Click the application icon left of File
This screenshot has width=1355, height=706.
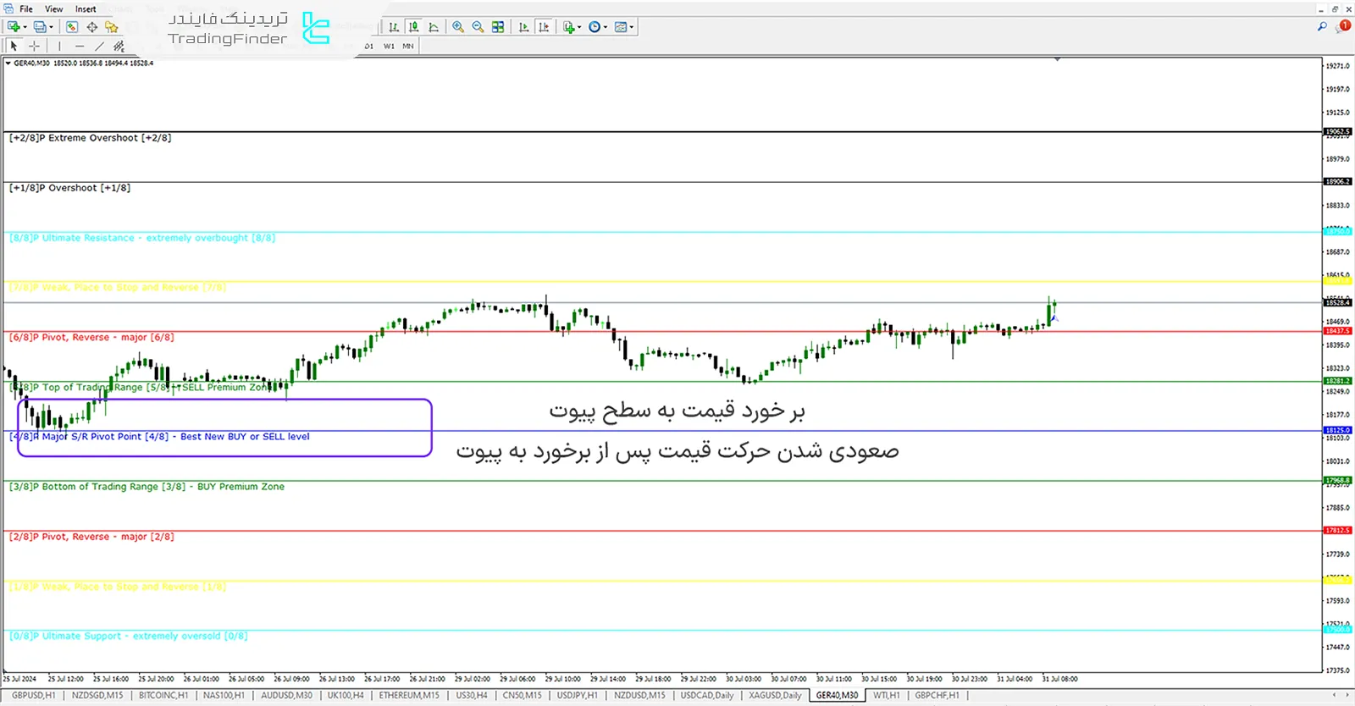[8, 9]
